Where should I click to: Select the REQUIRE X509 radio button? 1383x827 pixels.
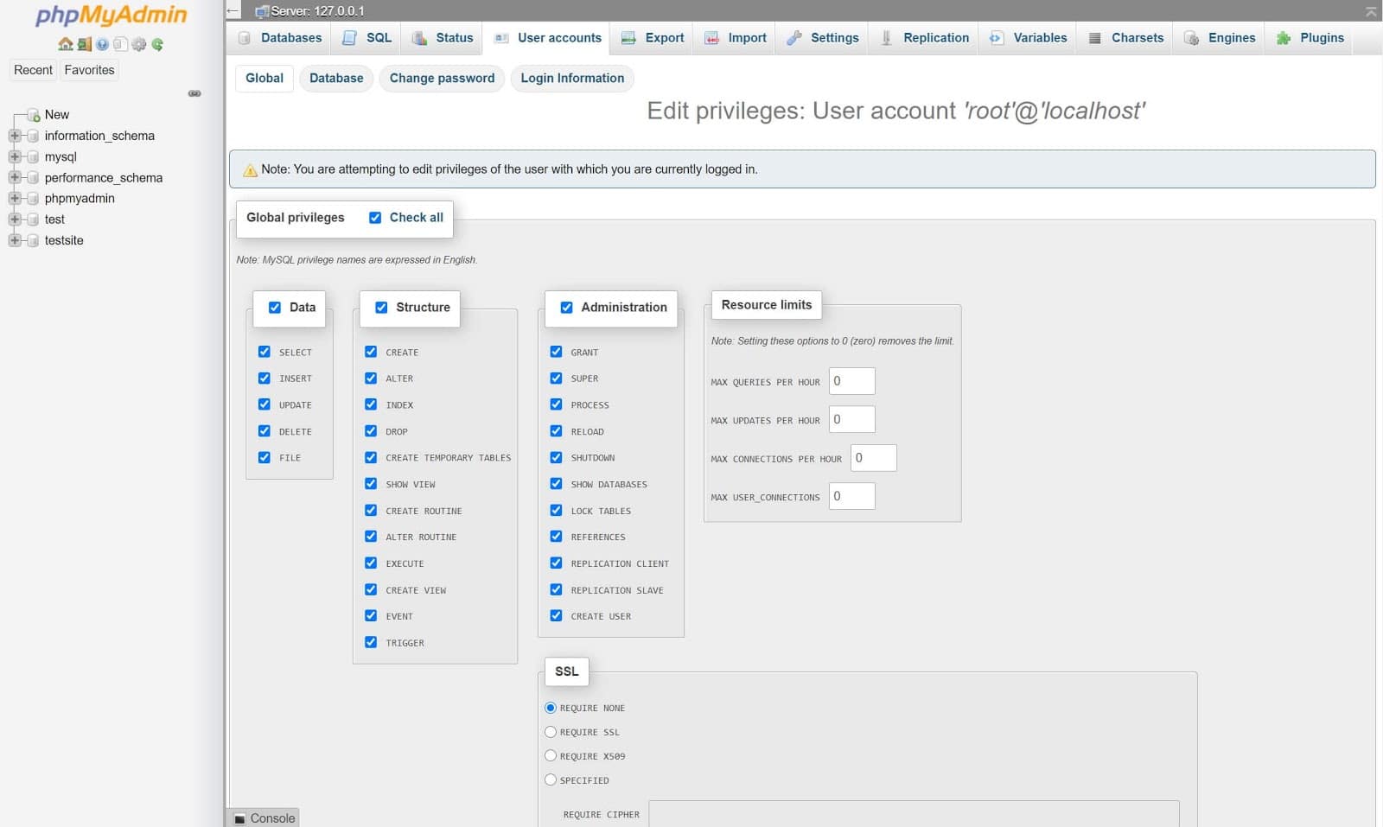(551, 755)
